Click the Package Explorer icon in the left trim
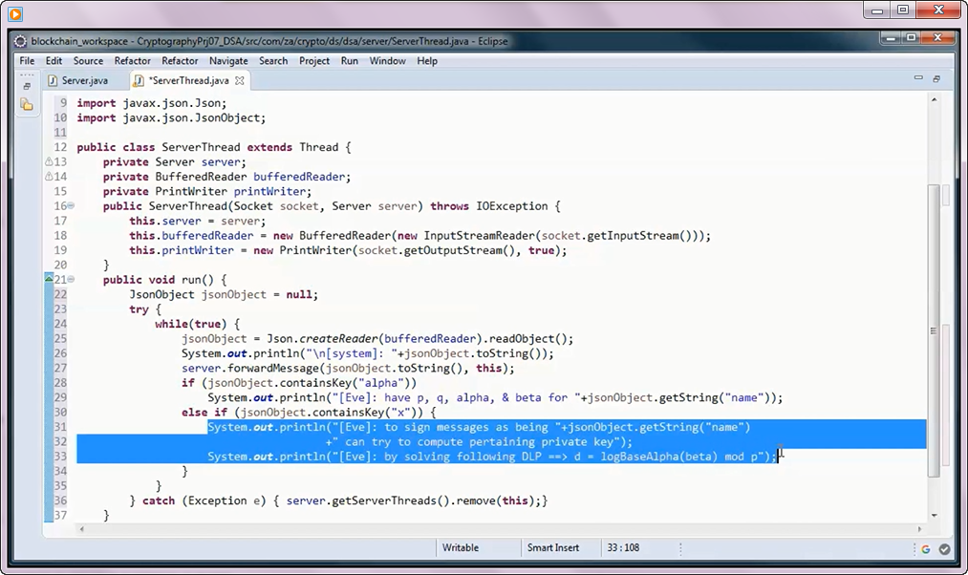The width and height of the screenshot is (968, 575). [x=27, y=105]
